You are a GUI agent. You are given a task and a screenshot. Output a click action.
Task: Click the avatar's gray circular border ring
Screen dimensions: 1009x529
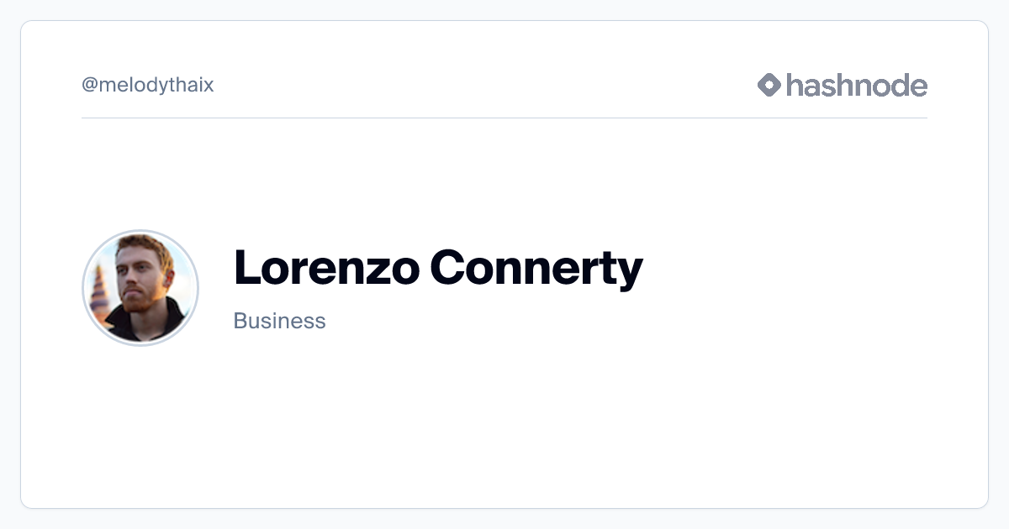tap(140, 231)
